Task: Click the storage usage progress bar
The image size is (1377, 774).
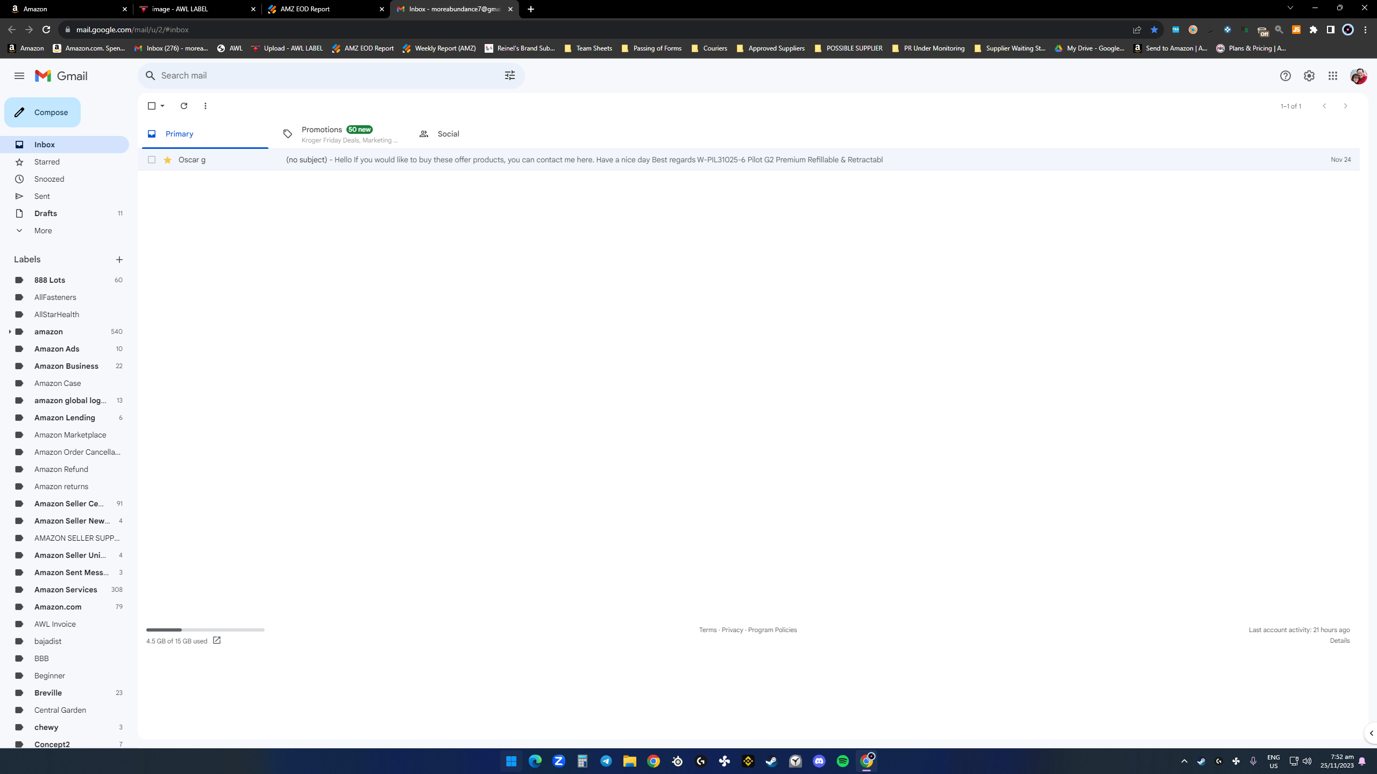Action: [205, 630]
